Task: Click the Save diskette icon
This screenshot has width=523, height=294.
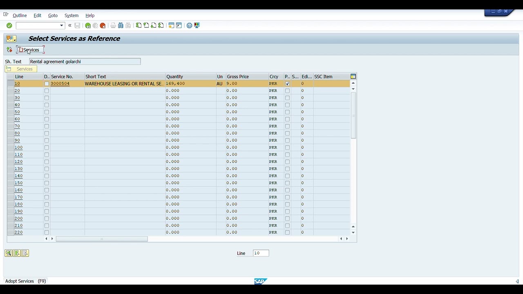Action: (77, 25)
